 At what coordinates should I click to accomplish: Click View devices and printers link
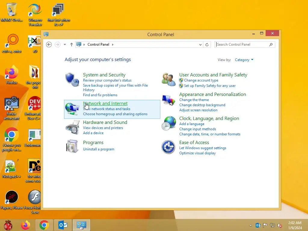(103, 128)
